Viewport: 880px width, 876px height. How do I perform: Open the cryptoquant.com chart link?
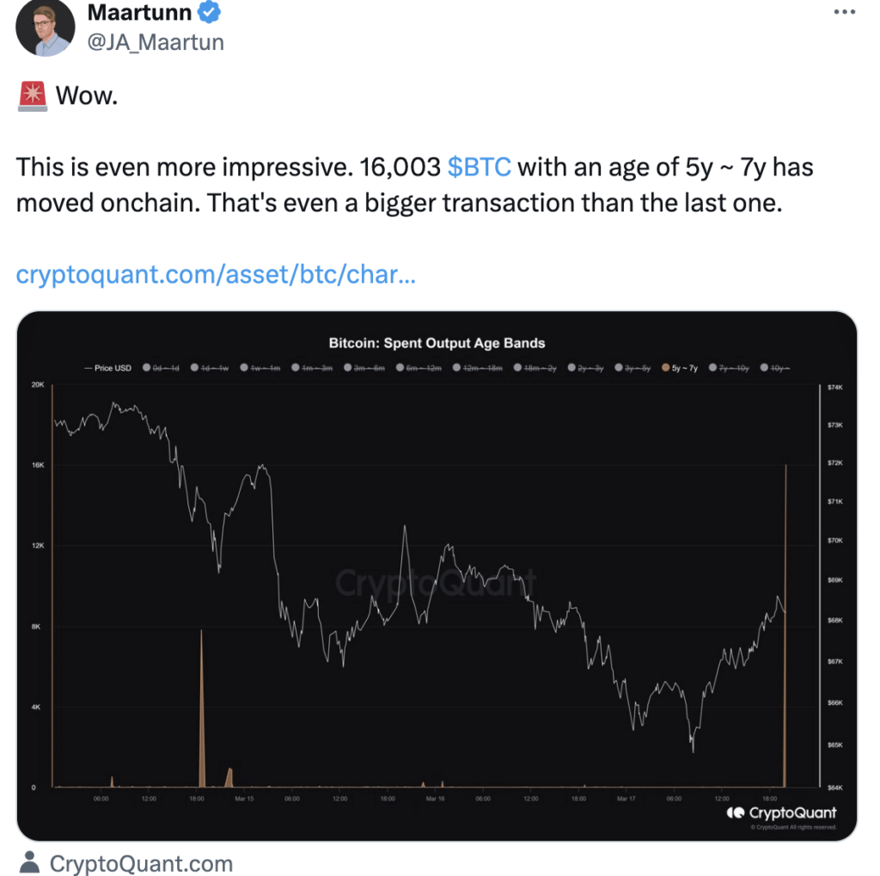coord(217,275)
